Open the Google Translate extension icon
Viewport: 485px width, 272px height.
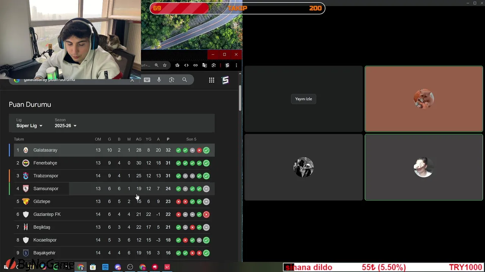[x=205, y=65]
